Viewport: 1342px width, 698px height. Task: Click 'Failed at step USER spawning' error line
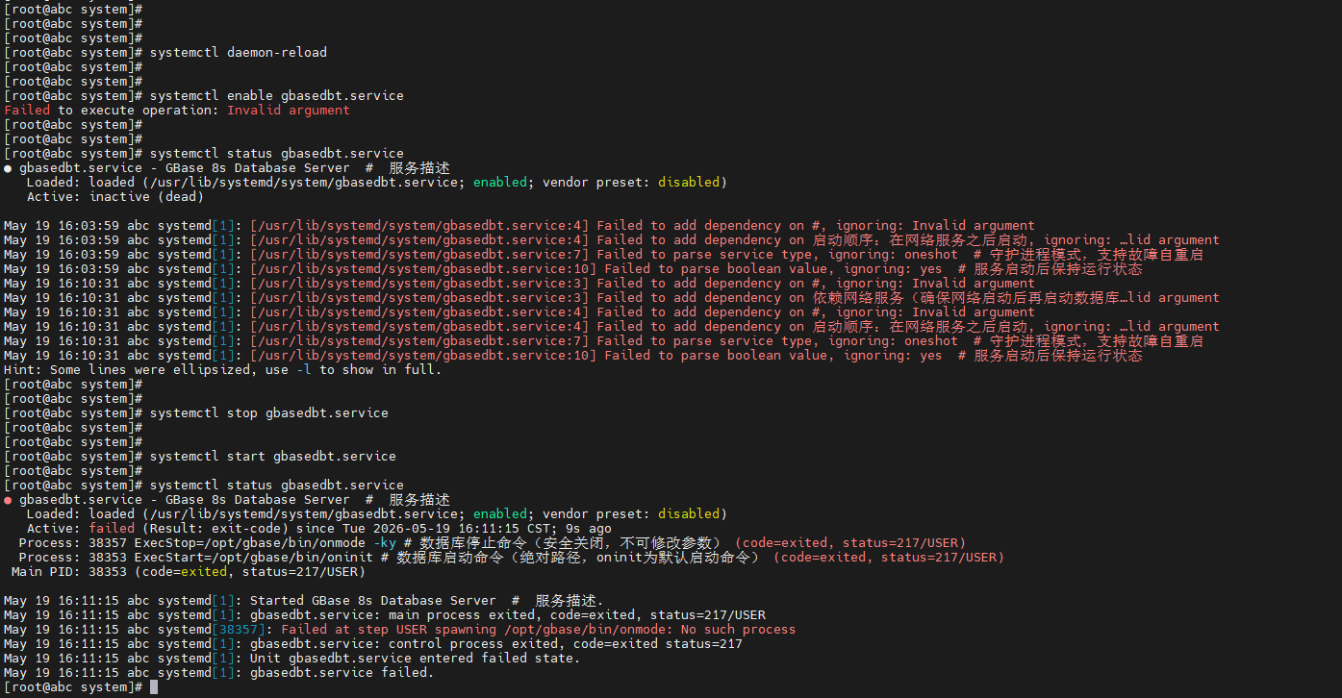(x=400, y=630)
